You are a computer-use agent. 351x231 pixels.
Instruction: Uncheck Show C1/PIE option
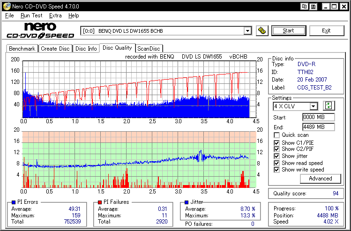click(276, 143)
